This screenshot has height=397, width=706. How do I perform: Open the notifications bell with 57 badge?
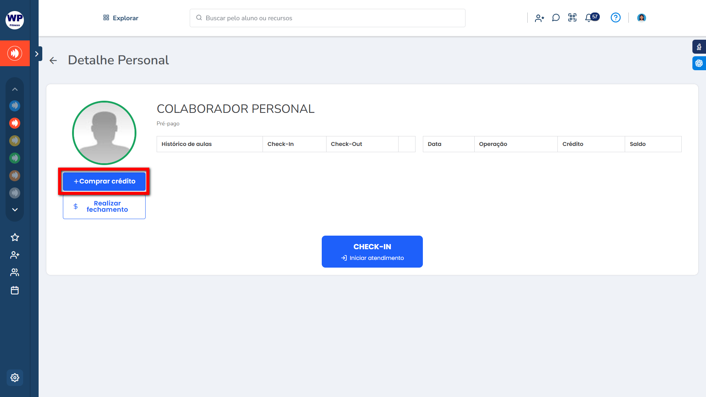click(x=589, y=18)
